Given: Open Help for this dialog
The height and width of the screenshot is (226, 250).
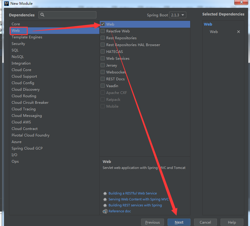Looking at the screenshot, I should pyautogui.click(x=232, y=222).
